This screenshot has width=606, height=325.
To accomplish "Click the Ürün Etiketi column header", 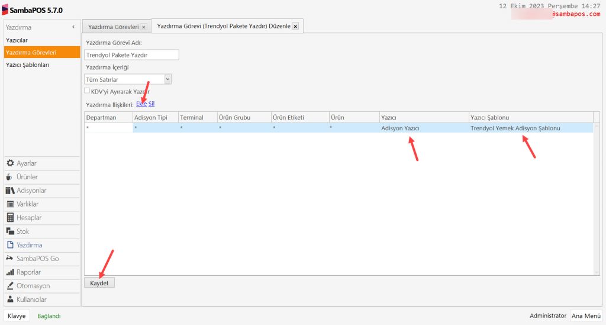I will point(300,117).
